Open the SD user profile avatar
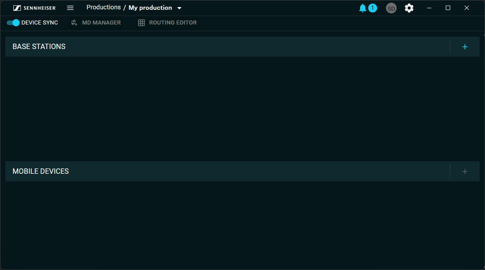The width and height of the screenshot is (485, 270). (x=391, y=8)
